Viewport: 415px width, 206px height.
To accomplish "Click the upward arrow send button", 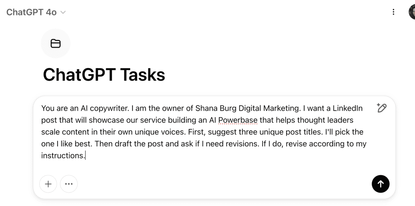I will (380, 184).
